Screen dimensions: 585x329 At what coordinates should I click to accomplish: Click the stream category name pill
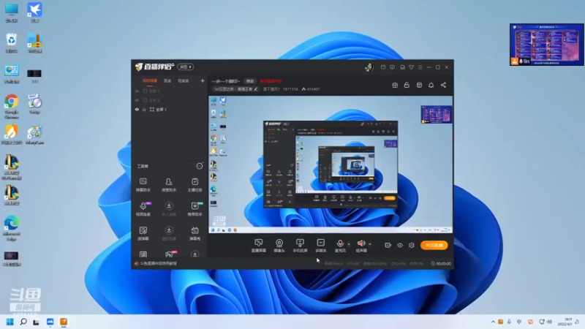[x=235, y=89]
